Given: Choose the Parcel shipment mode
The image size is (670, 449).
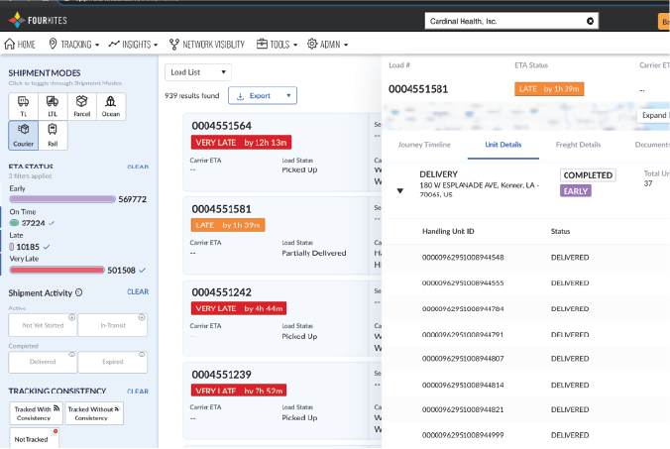Looking at the screenshot, I should click(x=82, y=105).
